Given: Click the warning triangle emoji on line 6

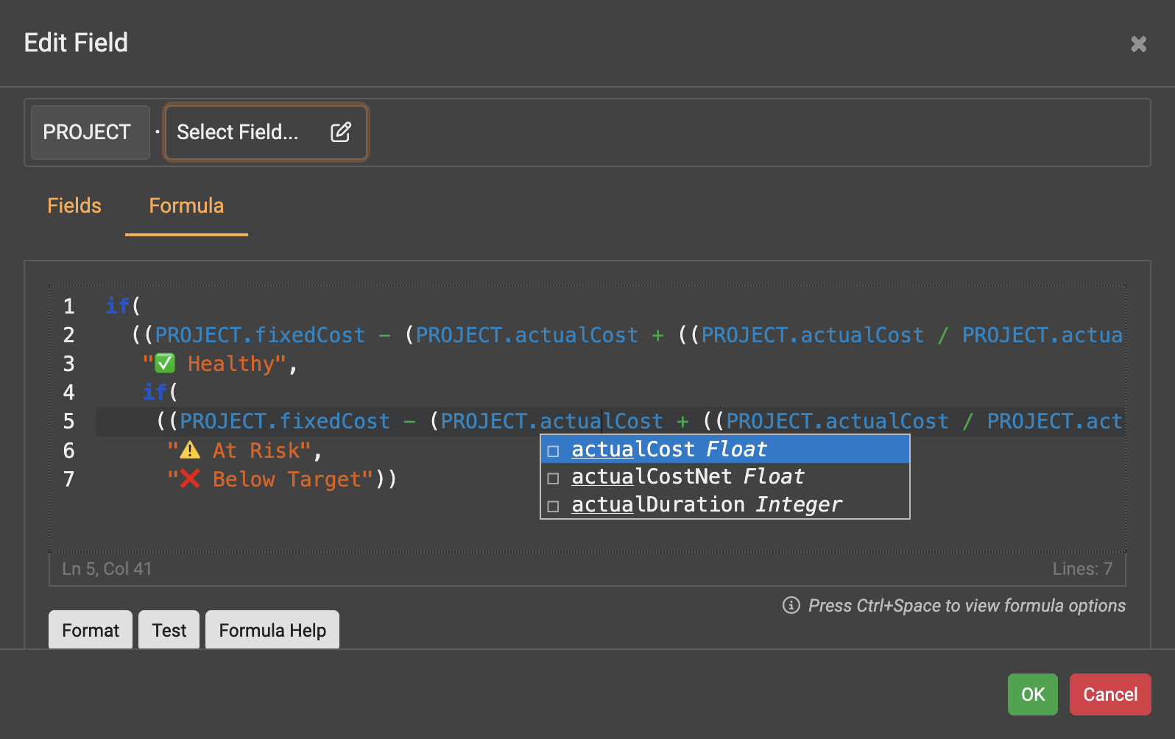Looking at the screenshot, I should coord(190,450).
